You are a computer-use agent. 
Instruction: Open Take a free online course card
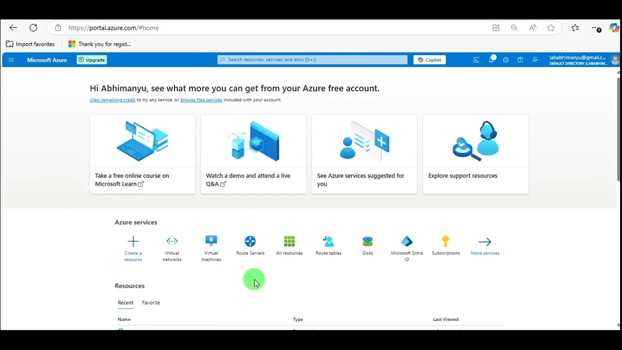click(x=142, y=154)
